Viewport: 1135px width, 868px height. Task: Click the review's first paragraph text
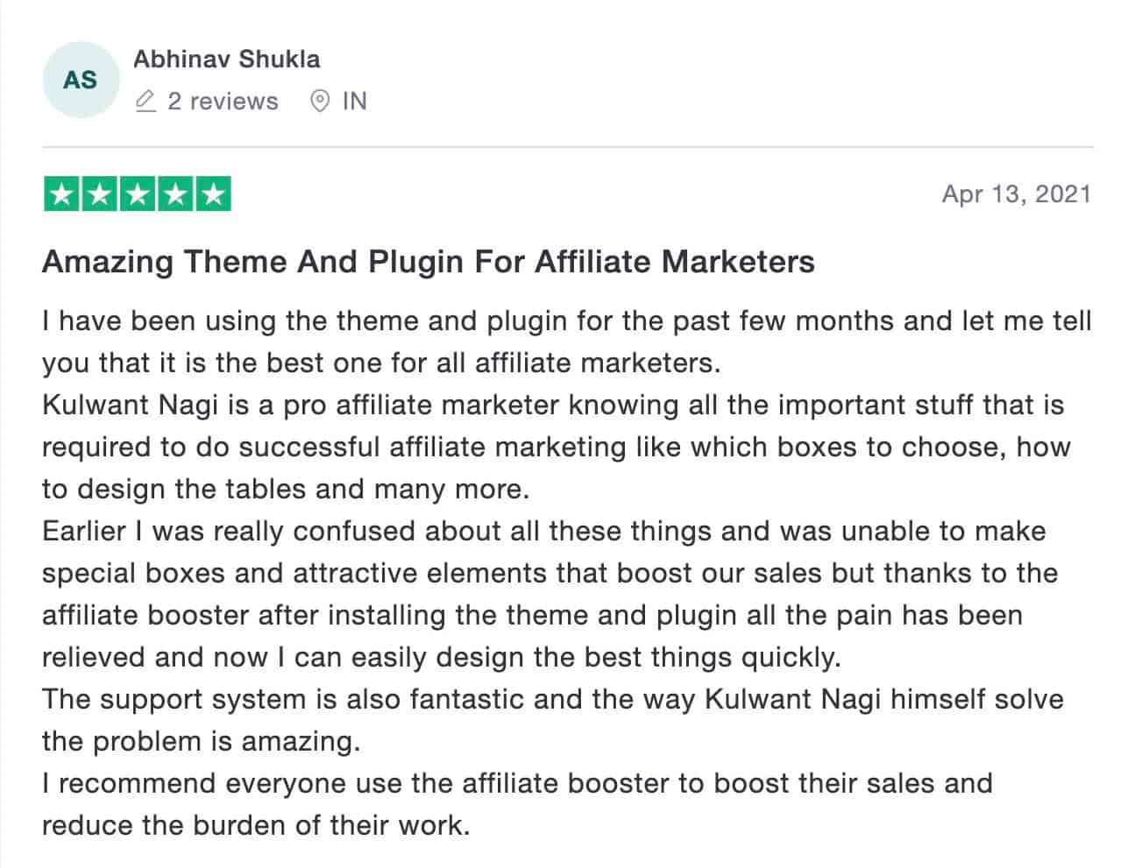(x=567, y=342)
